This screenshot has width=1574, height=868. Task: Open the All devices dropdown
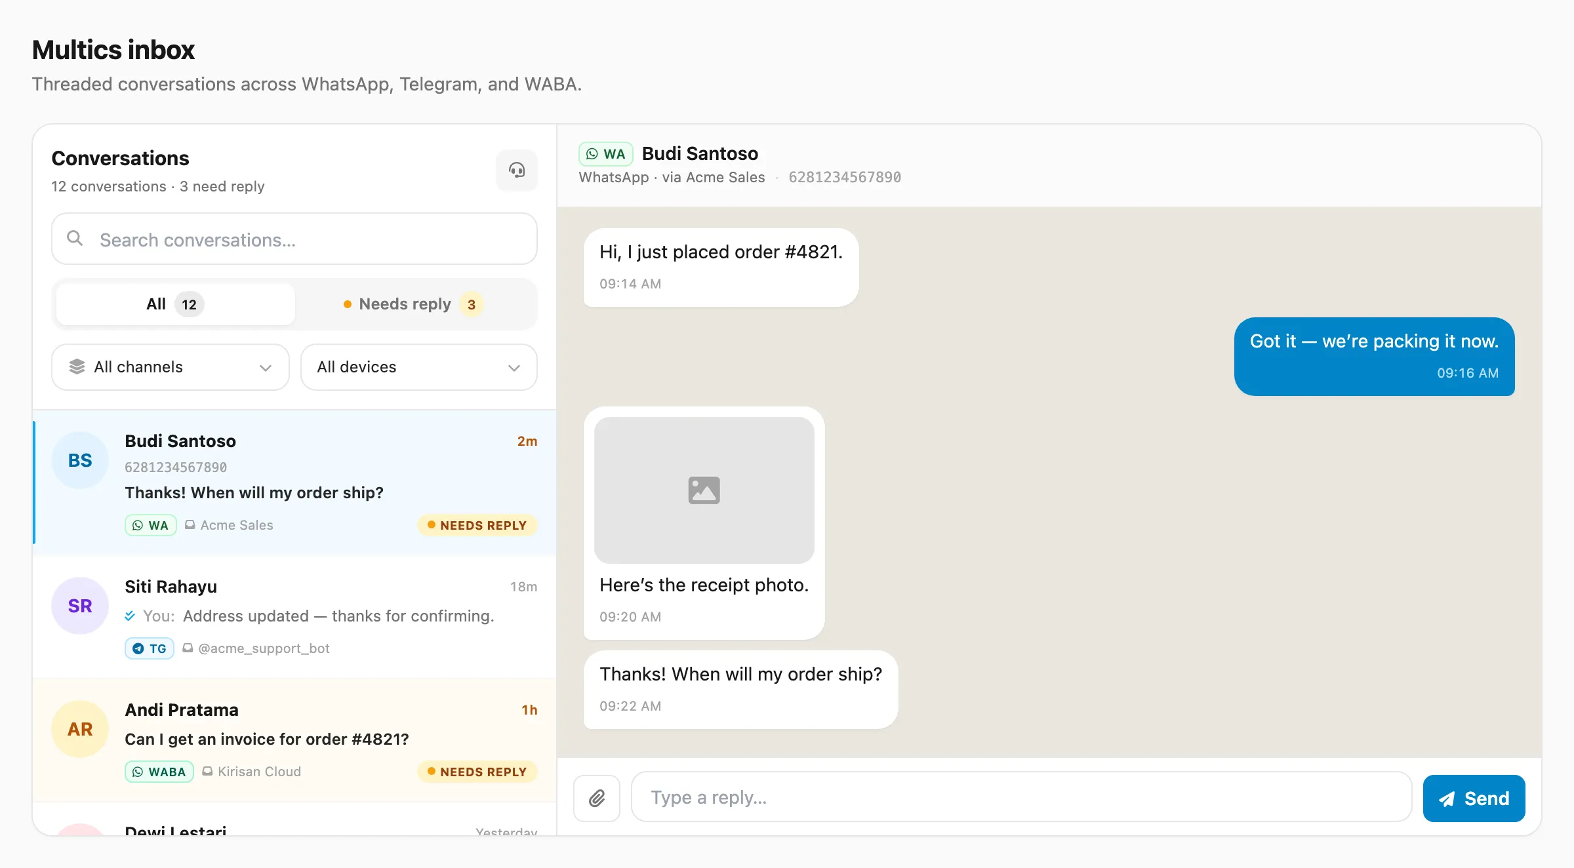(x=419, y=367)
